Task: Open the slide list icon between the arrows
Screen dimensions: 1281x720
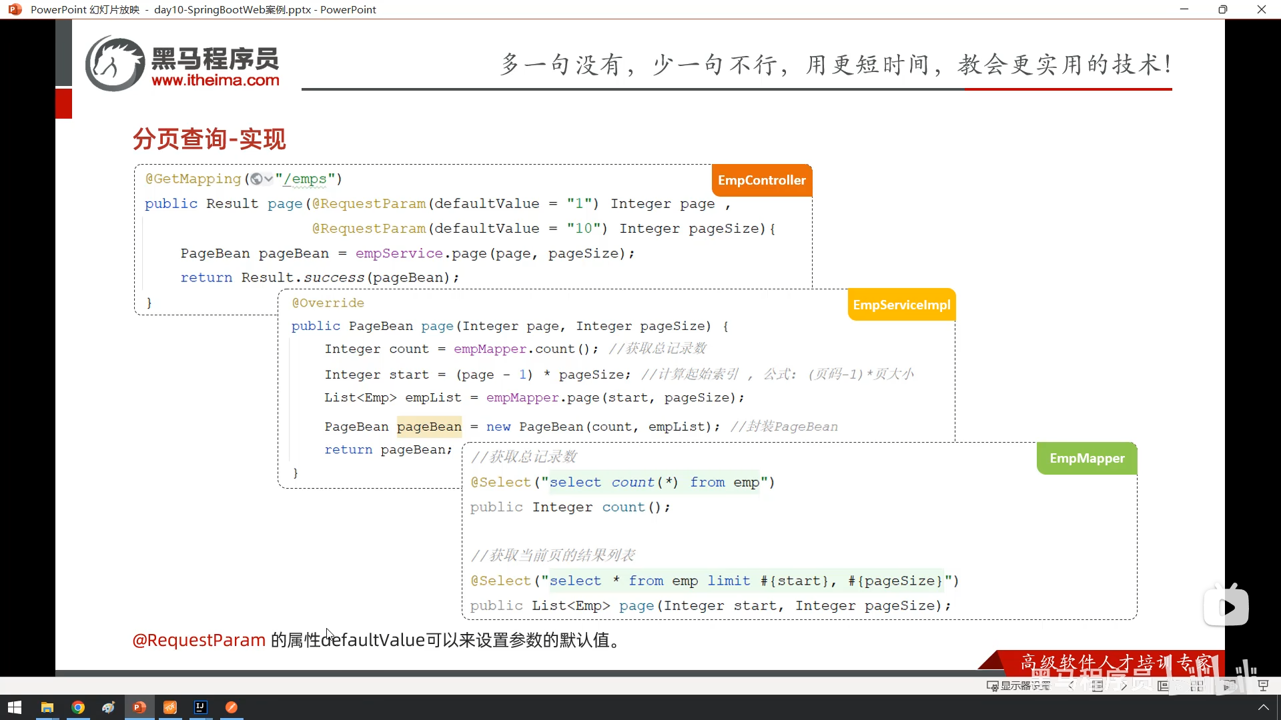Action: 1098,685
